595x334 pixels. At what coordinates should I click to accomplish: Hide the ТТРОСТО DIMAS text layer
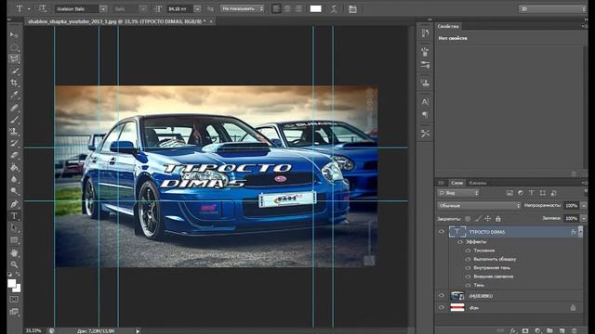pos(442,232)
